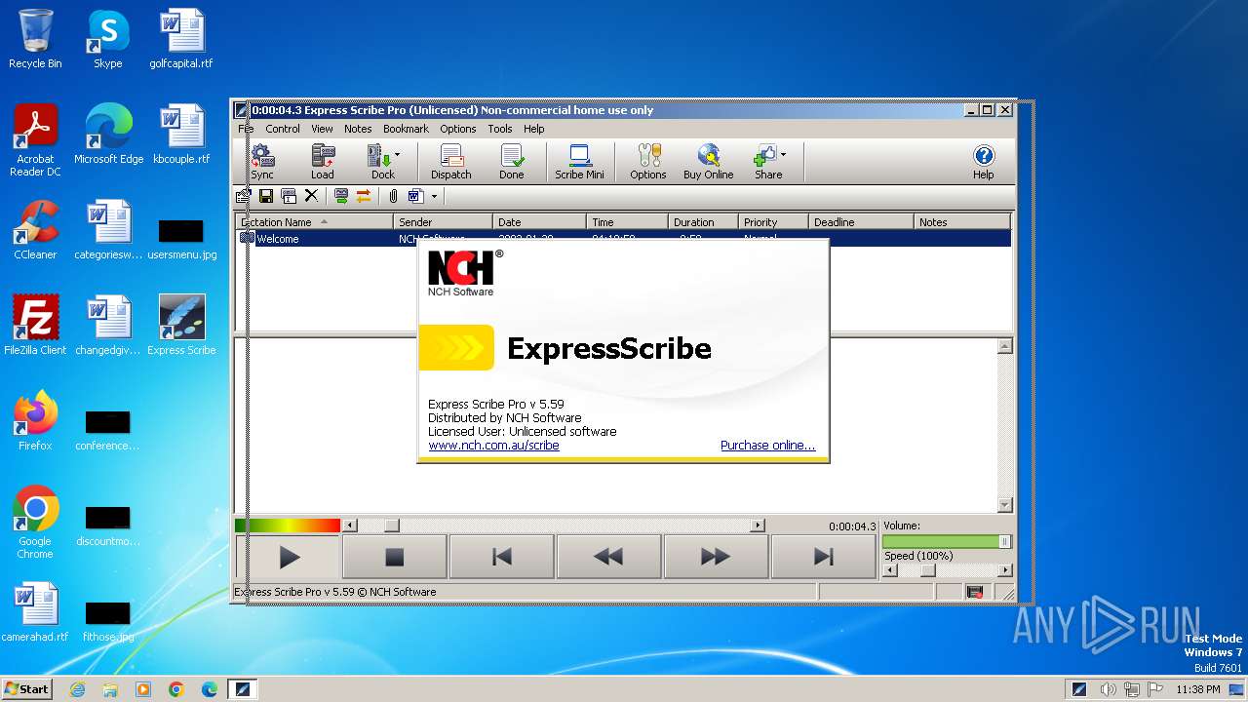The width and height of the screenshot is (1248, 702).
Task: Open the Options toolbar icon
Action: [x=647, y=162]
